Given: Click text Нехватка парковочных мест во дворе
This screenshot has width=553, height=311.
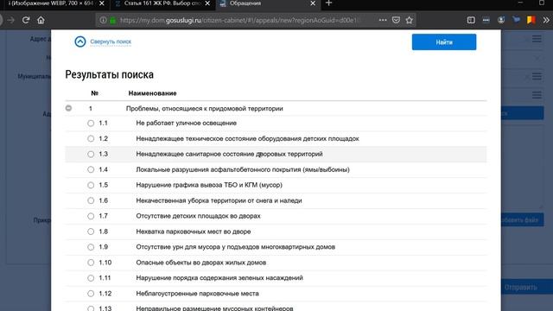Looking at the screenshot, I should pos(194,232).
